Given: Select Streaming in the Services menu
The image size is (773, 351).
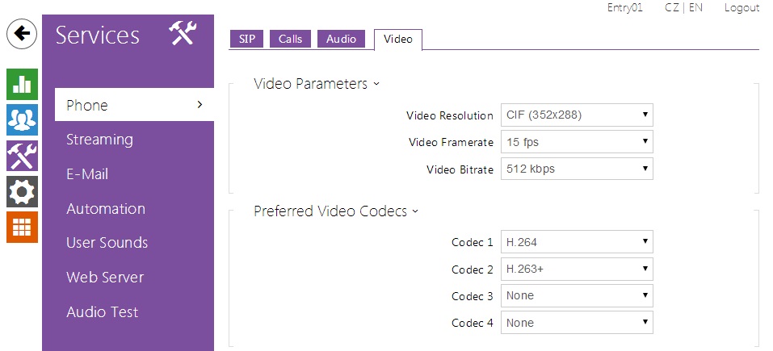Looking at the screenshot, I should pos(99,140).
